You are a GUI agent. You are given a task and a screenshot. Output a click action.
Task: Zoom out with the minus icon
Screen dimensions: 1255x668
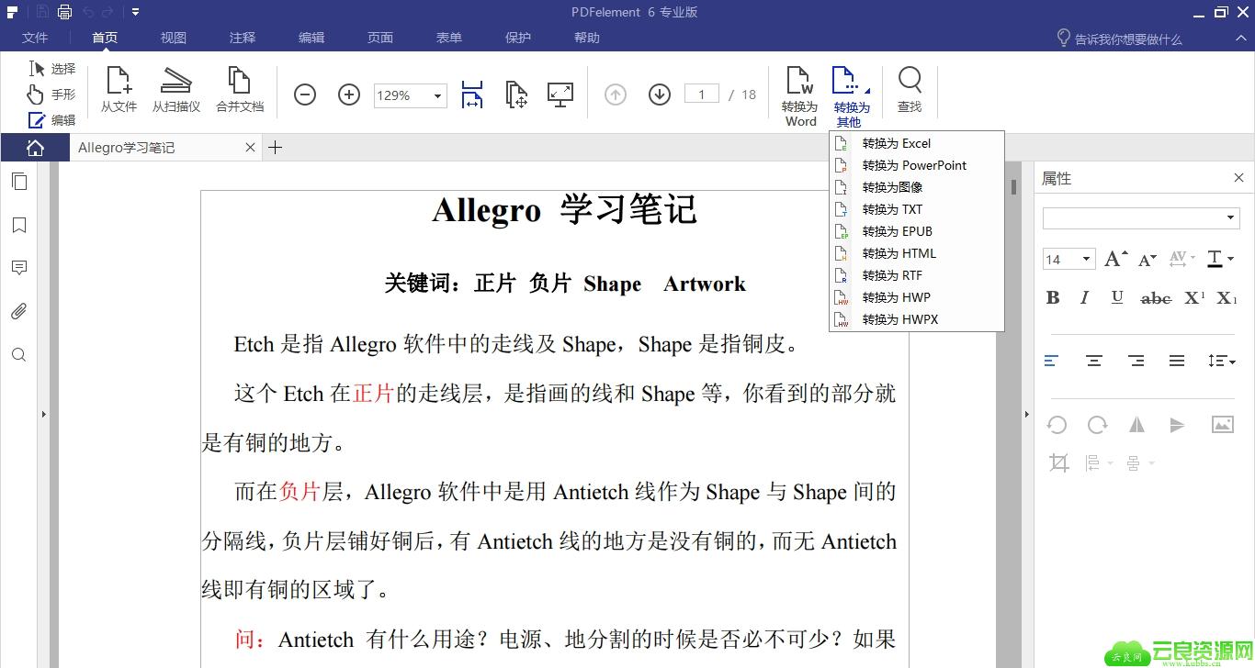[x=305, y=95]
